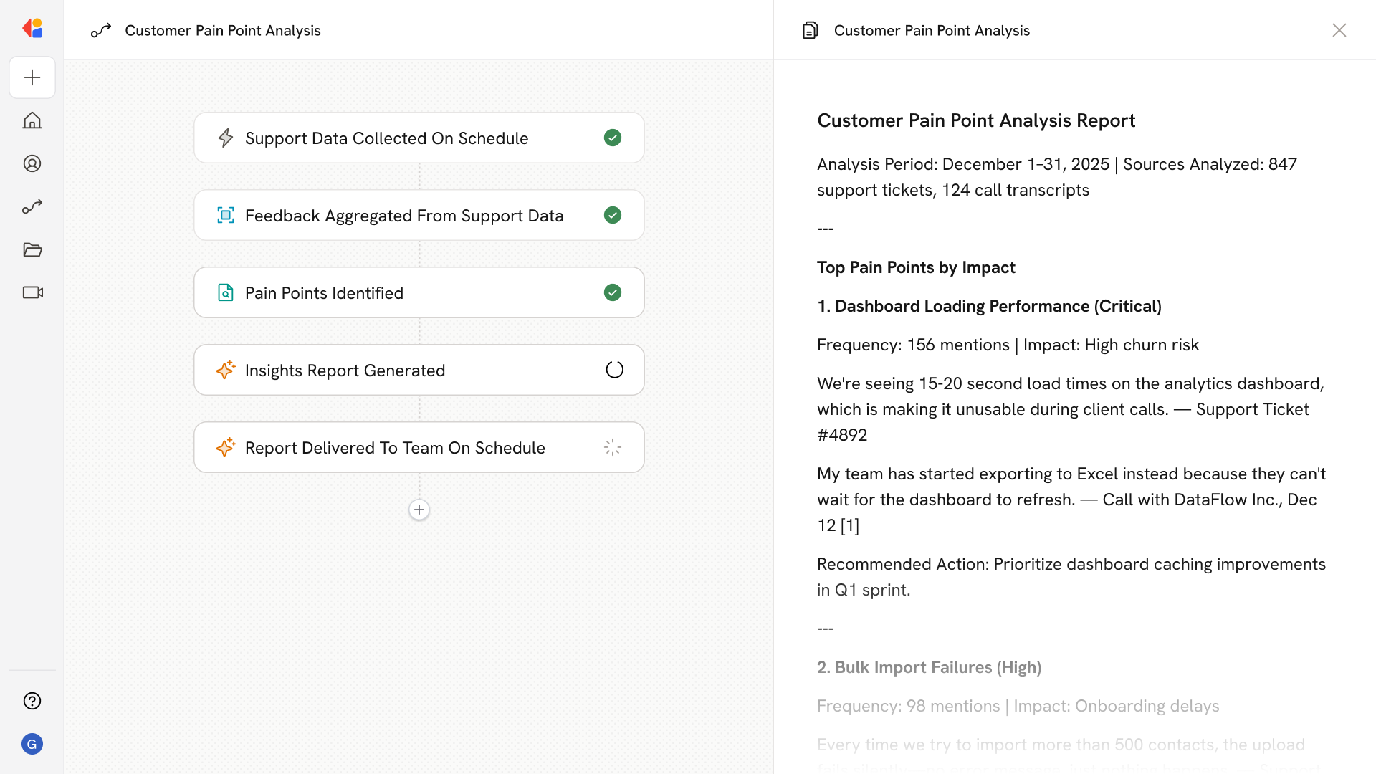Close the report side panel
The height and width of the screenshot is (774, 1376).
coord(1339,30)
